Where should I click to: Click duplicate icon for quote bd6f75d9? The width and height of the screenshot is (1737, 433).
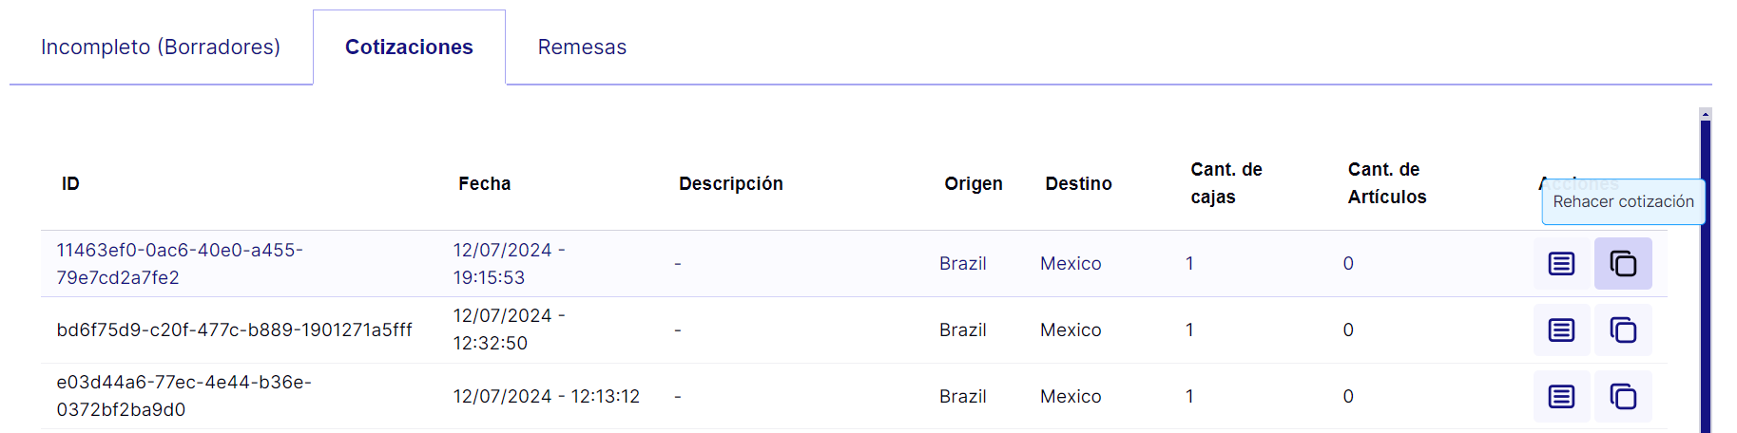click(x=1623, y=329)
